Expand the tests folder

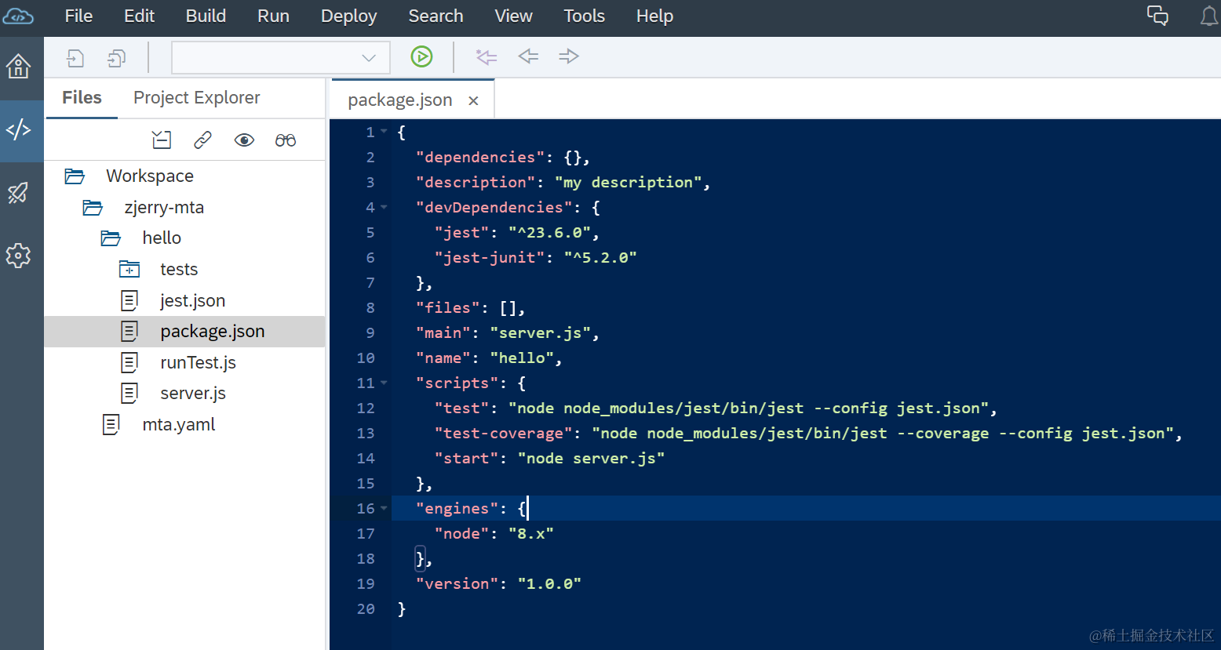[x=129, y=270]
